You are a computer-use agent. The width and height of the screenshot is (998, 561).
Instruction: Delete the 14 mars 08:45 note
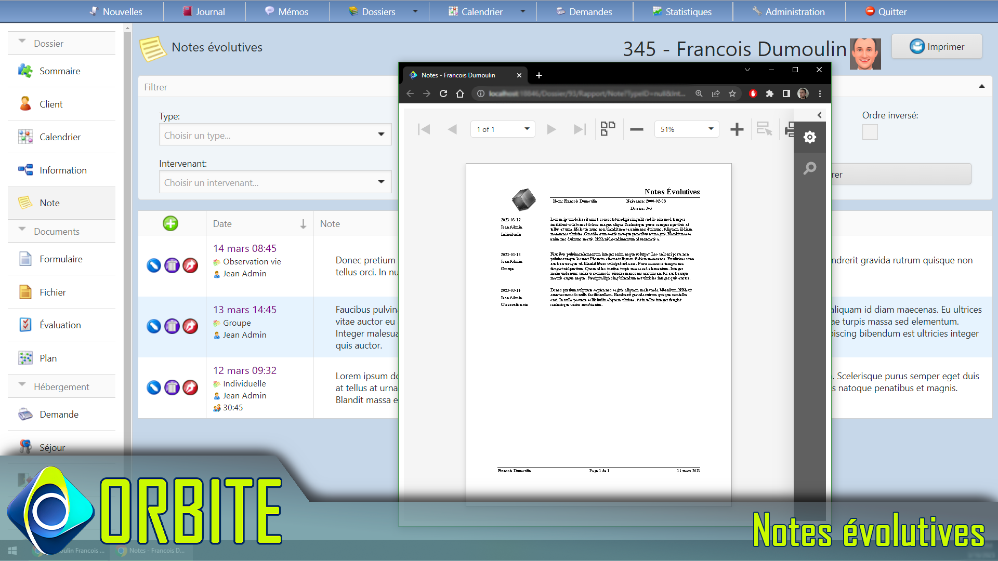tap(172, 265)
